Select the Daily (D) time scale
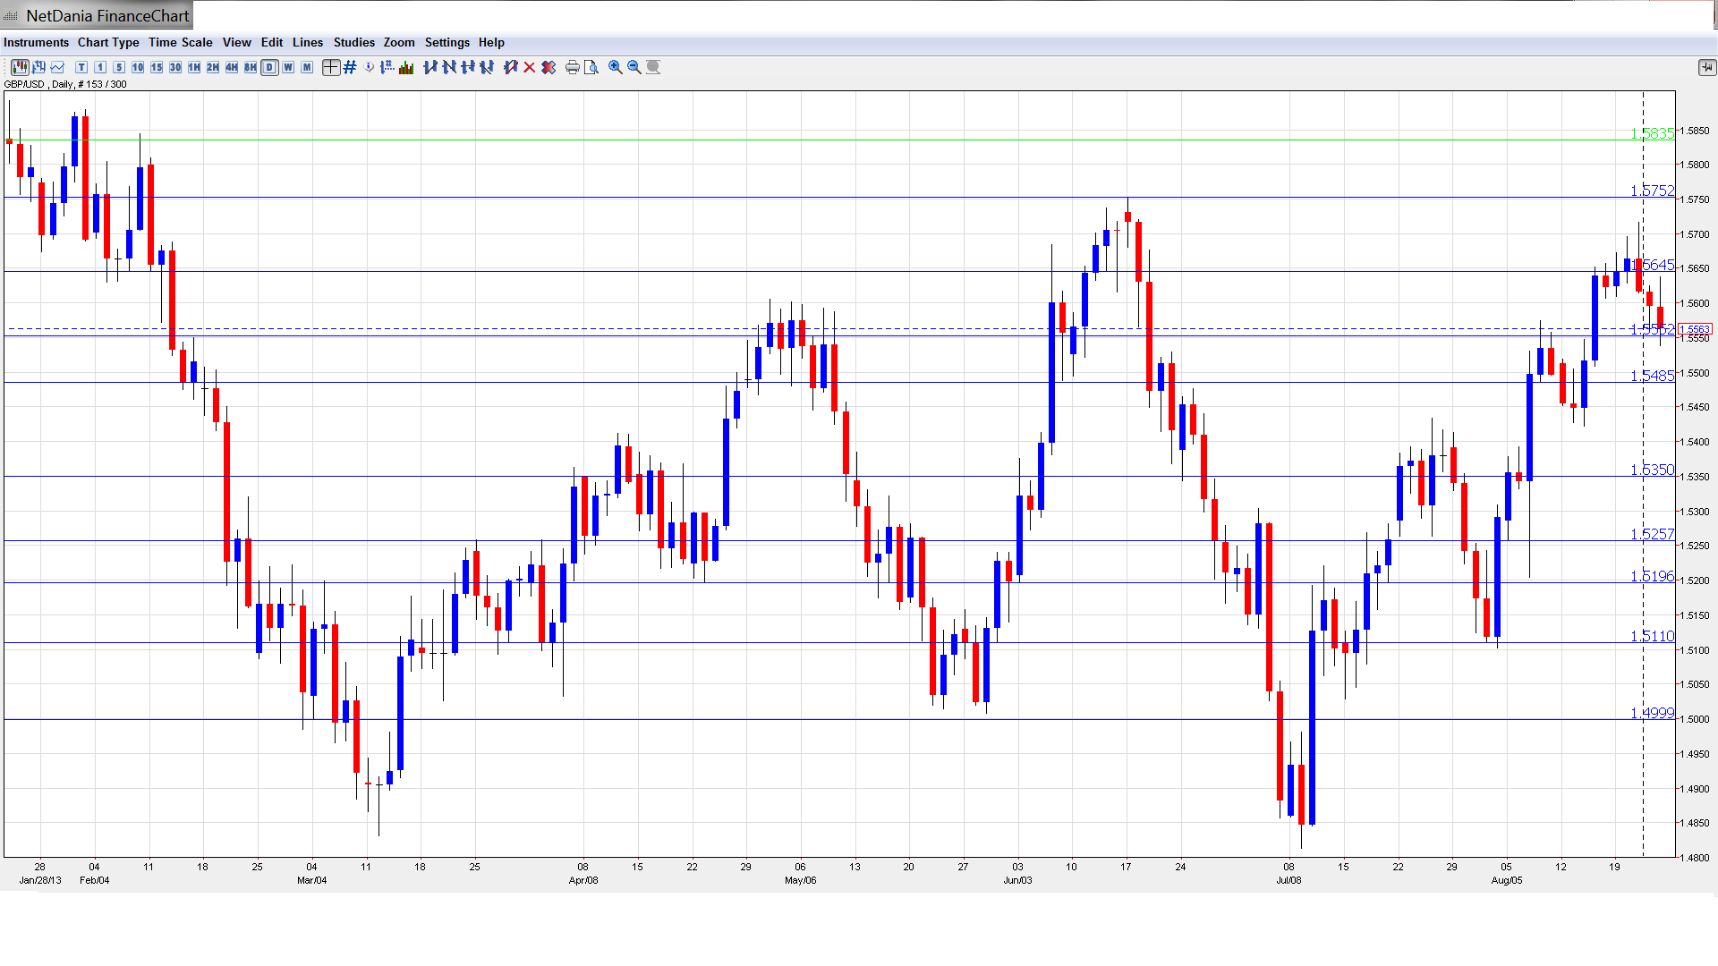 pos(269,67)
